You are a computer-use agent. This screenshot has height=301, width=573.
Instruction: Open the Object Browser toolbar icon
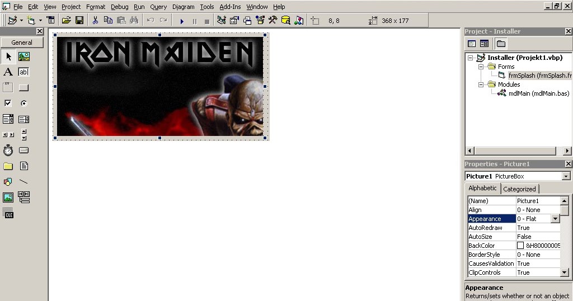click(x=260, y=21)
